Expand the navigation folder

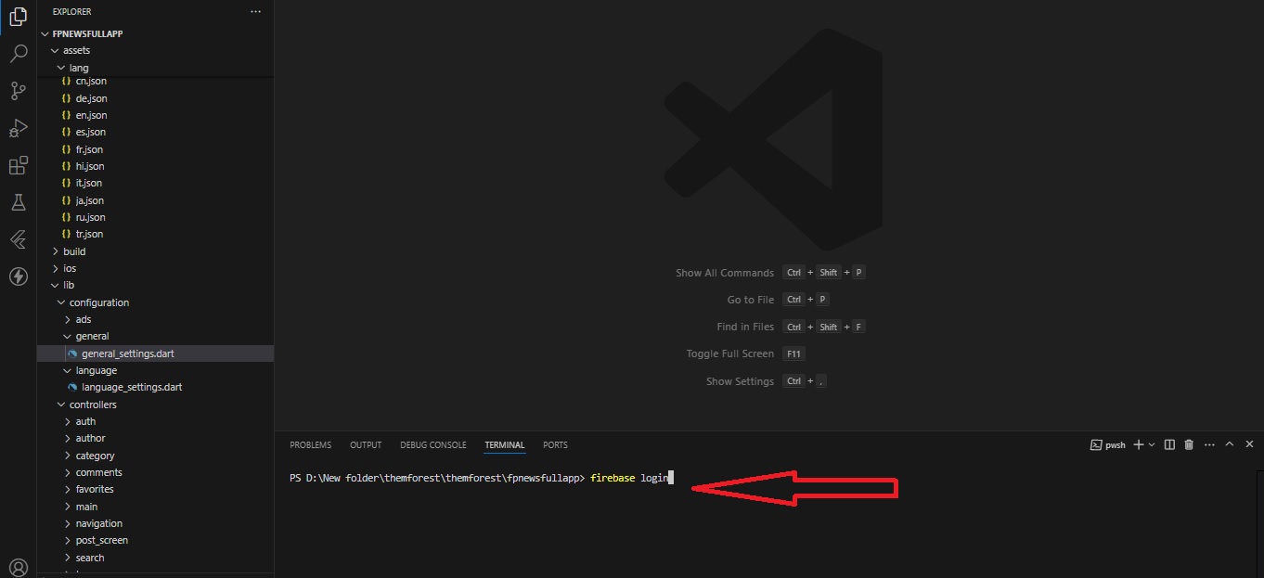155,523
